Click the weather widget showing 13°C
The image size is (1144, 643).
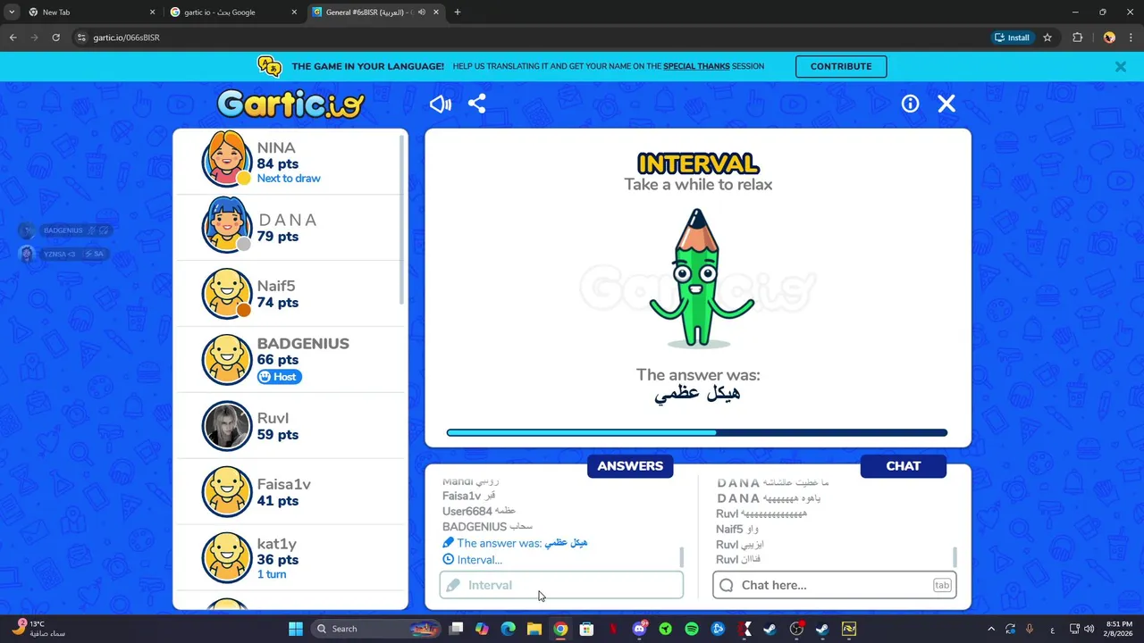(39, 629)
